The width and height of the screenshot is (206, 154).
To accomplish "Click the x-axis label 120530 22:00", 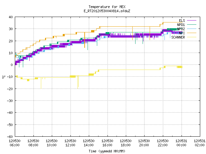I will [x=163, y=143].
